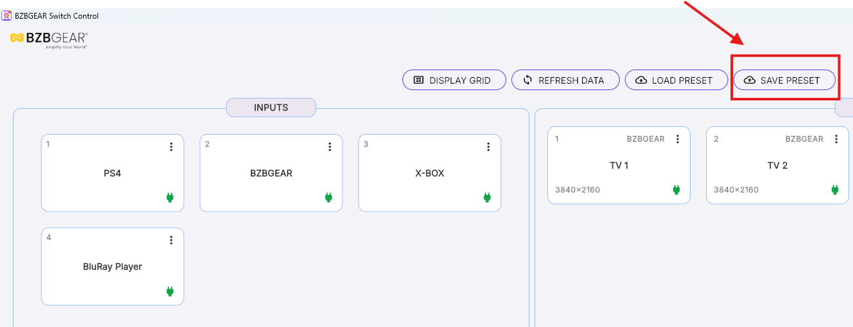Click the PS4 green plug status icon
The image size is (853, 327).
(x=170, y=198)
